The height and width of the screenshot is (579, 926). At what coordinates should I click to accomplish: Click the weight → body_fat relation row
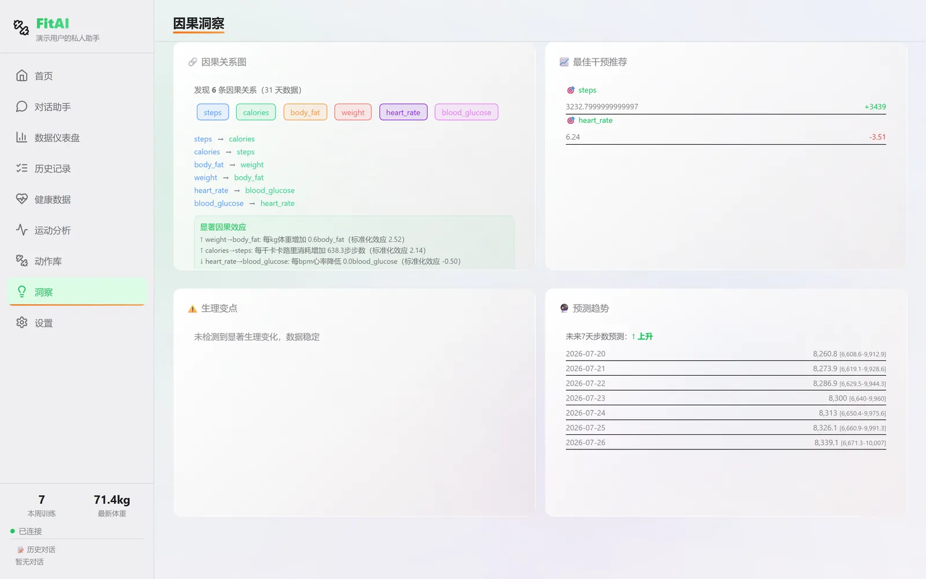[x=229, y=177]
